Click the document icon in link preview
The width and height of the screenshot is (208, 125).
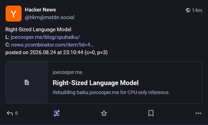point(27,82)
